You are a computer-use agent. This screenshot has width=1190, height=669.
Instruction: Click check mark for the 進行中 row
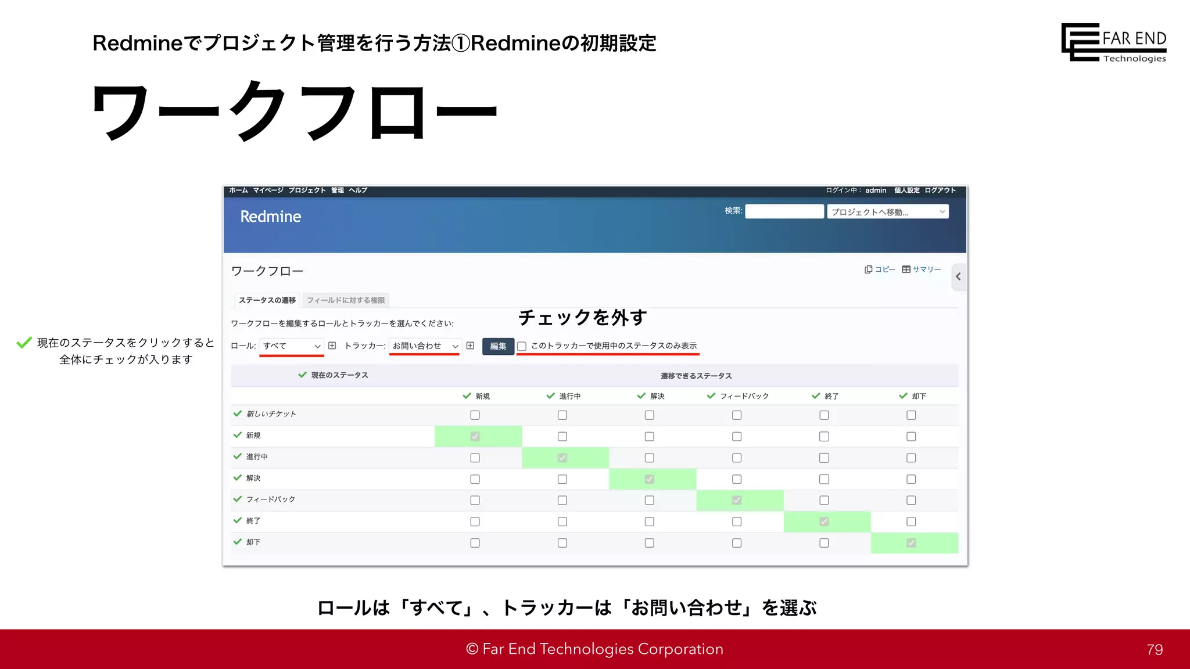237,456
